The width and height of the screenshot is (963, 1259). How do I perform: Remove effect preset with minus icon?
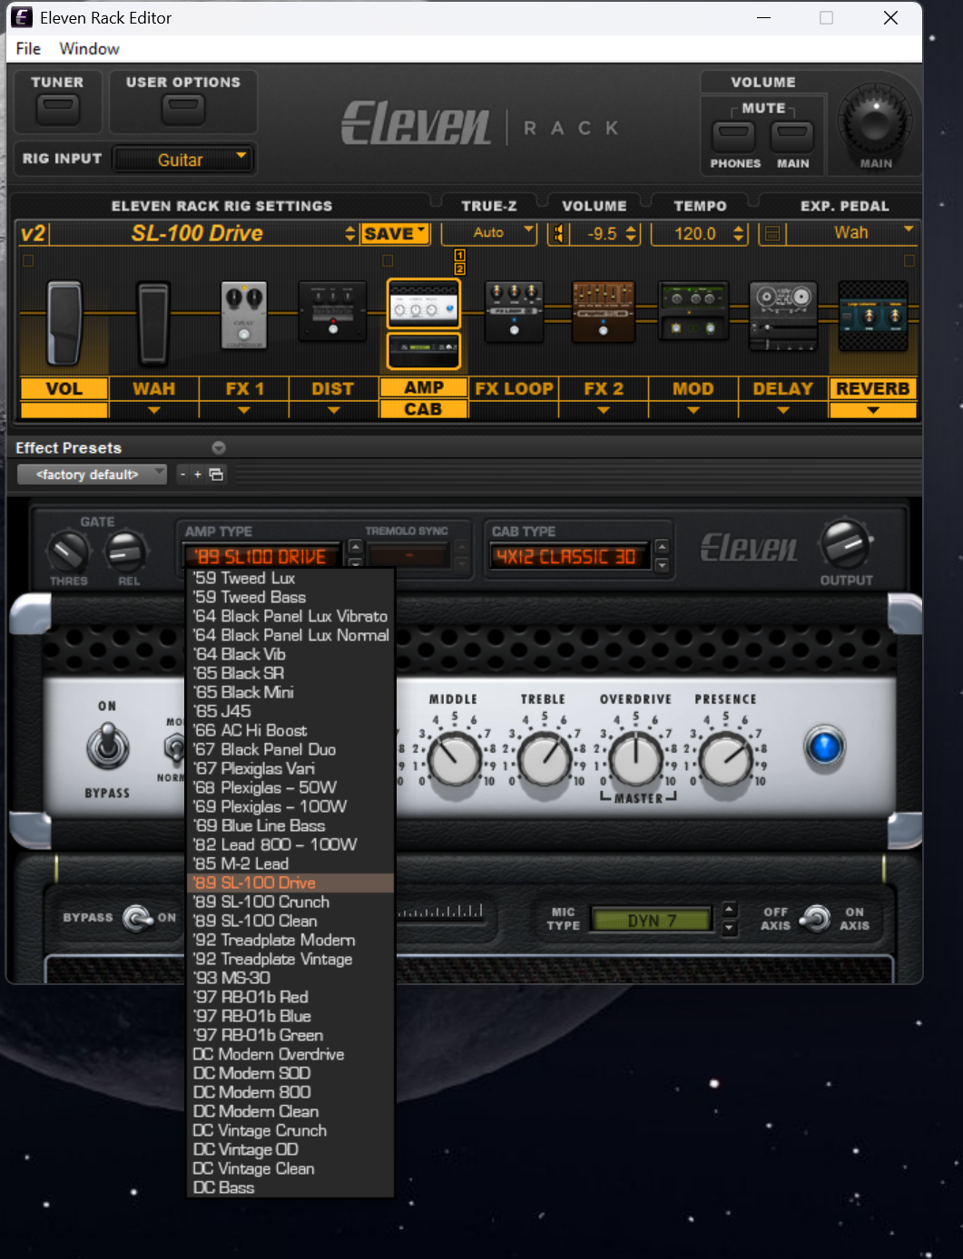pyautogui.click(x=182, y=474)
